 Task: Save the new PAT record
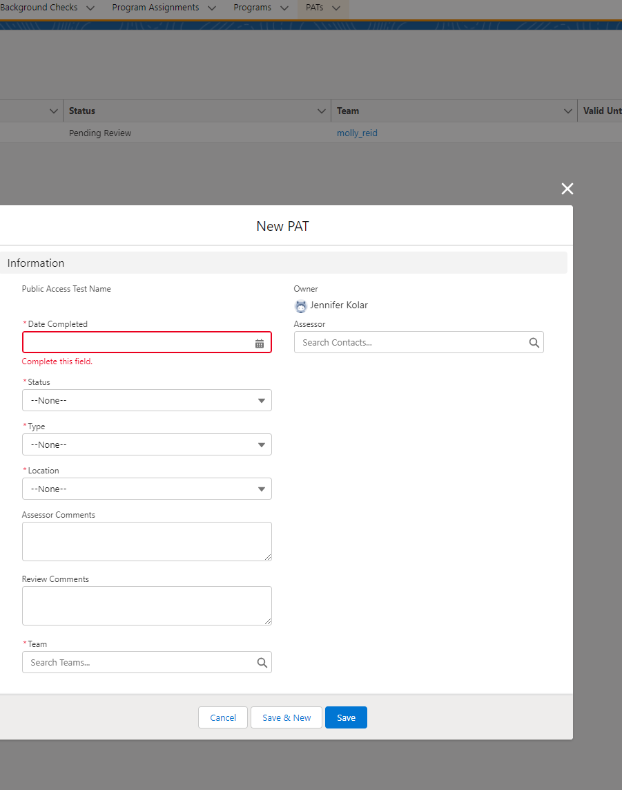click(345, 717)
